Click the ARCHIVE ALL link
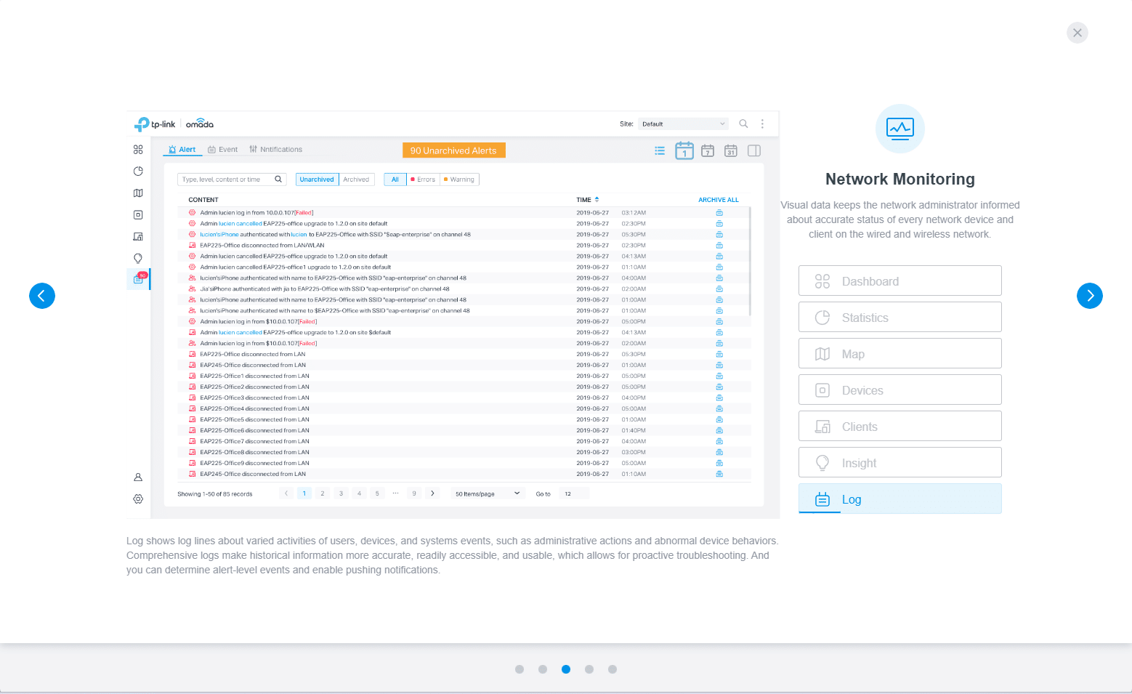 pyautogui.click(x=718, y=200)
